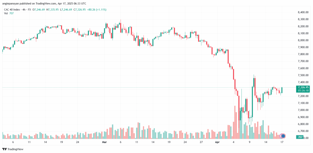Click the 8,400.00 price scale label
The height and width of the screenshot is (153, 313).
pos(303,12)
